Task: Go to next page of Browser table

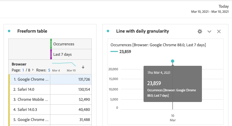Action: click(x=33, y=70)
